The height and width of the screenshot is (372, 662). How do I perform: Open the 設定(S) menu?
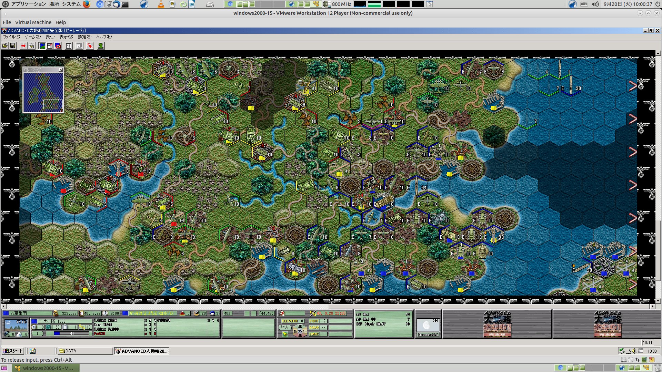[84, 37]
